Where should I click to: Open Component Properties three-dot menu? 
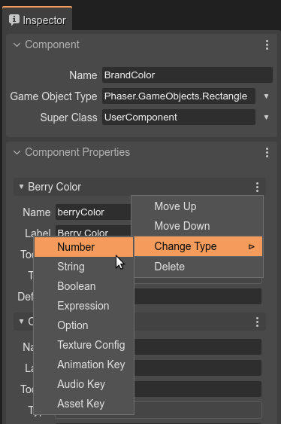[x=267, y=153]
